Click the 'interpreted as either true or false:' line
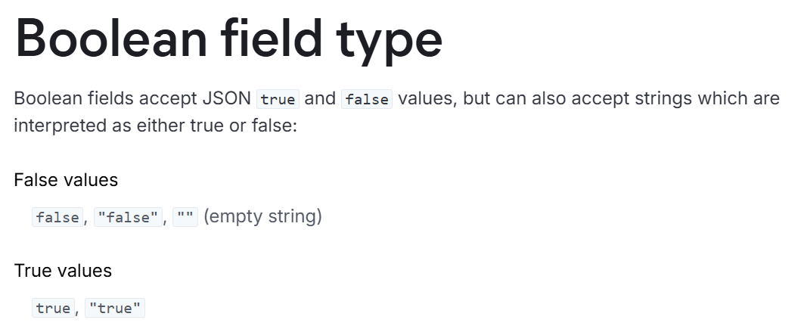The width and height of the screenshot is (801, 329). [x=155, y=126]
